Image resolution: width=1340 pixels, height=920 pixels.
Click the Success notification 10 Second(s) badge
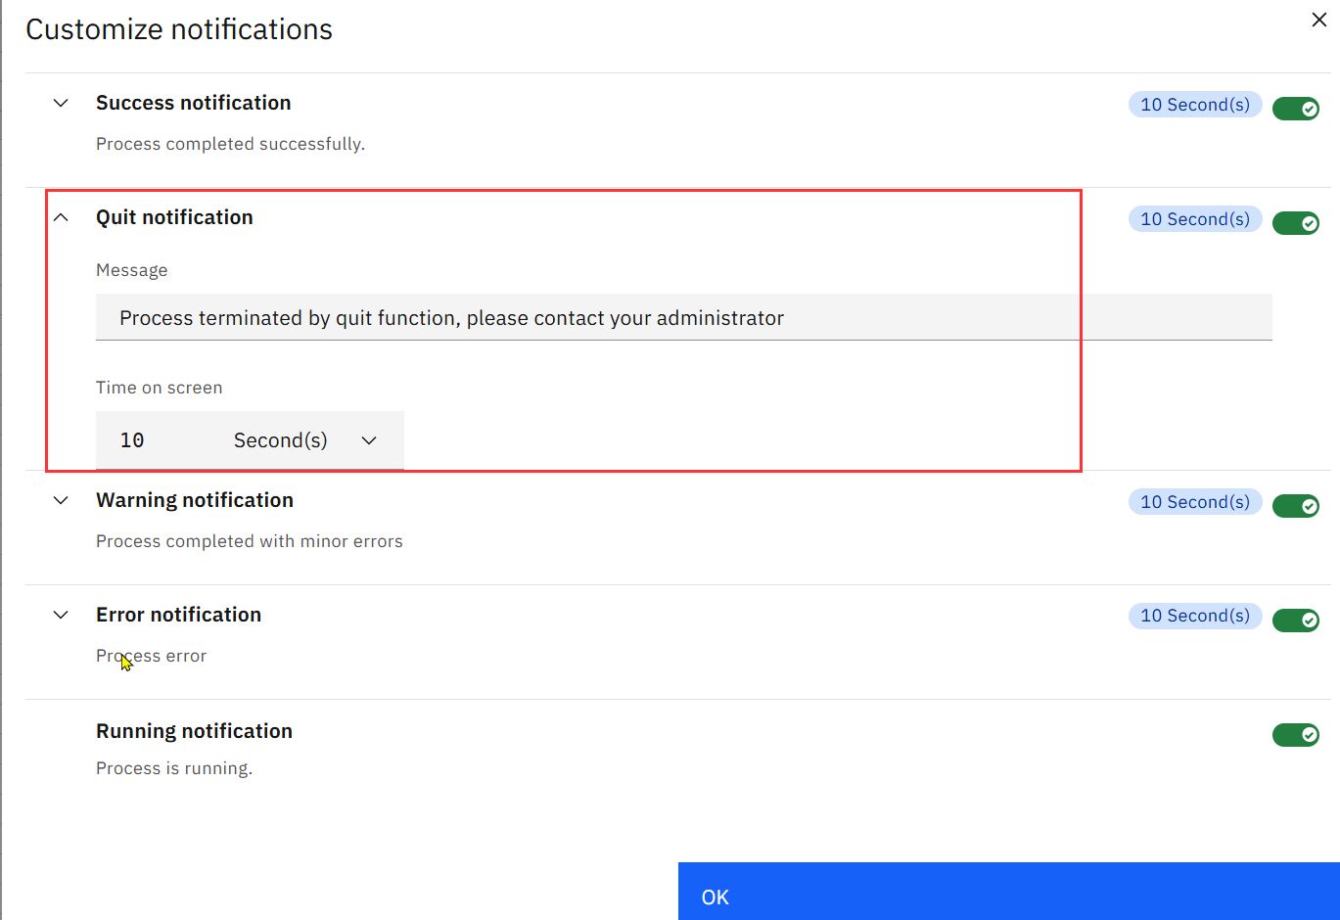tap(1194, 105)
